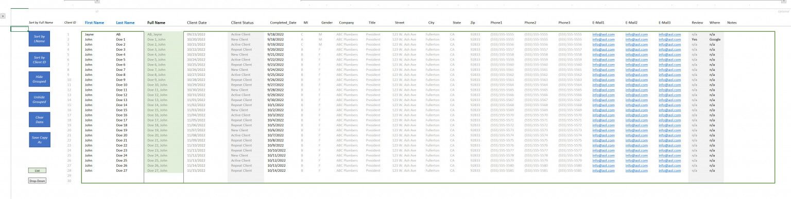
Task: Select the E-Mail1 column header
Action: (598, 23)
